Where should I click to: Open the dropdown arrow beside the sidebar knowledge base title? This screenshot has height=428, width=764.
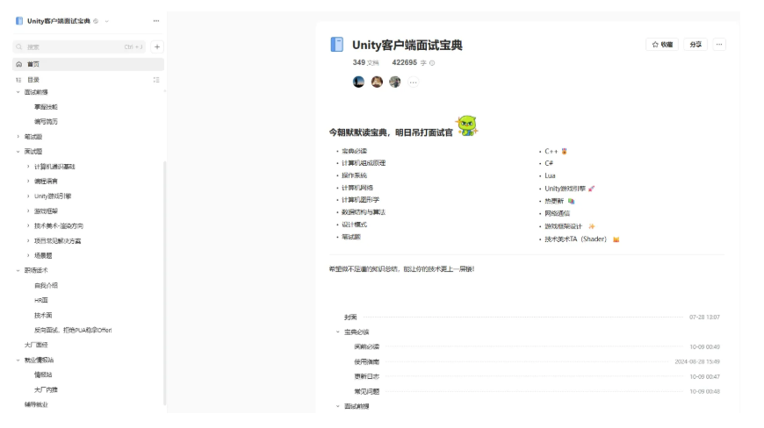coord(107,21)
